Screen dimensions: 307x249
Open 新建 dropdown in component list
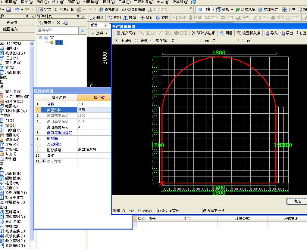pyautogui.click(x=53, y=23)
